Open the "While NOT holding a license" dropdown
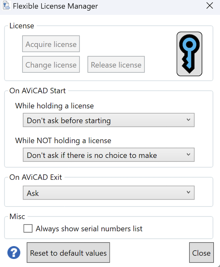Viewport: 220px width, 267px height. (x=109, y=155)
